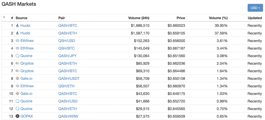
Task: Open the Ethfinex link in row 4
Action: [27, 48]
